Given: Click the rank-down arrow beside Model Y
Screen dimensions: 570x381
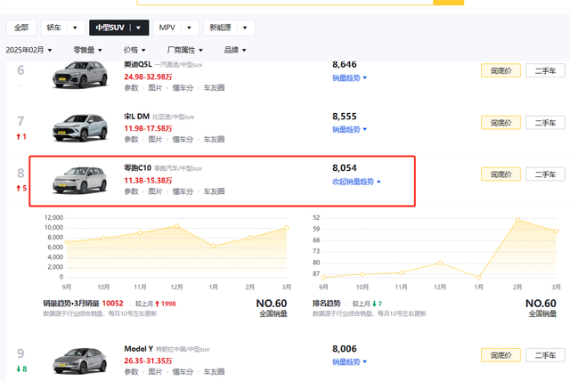Looking at the screenshot, I should 18,369.
